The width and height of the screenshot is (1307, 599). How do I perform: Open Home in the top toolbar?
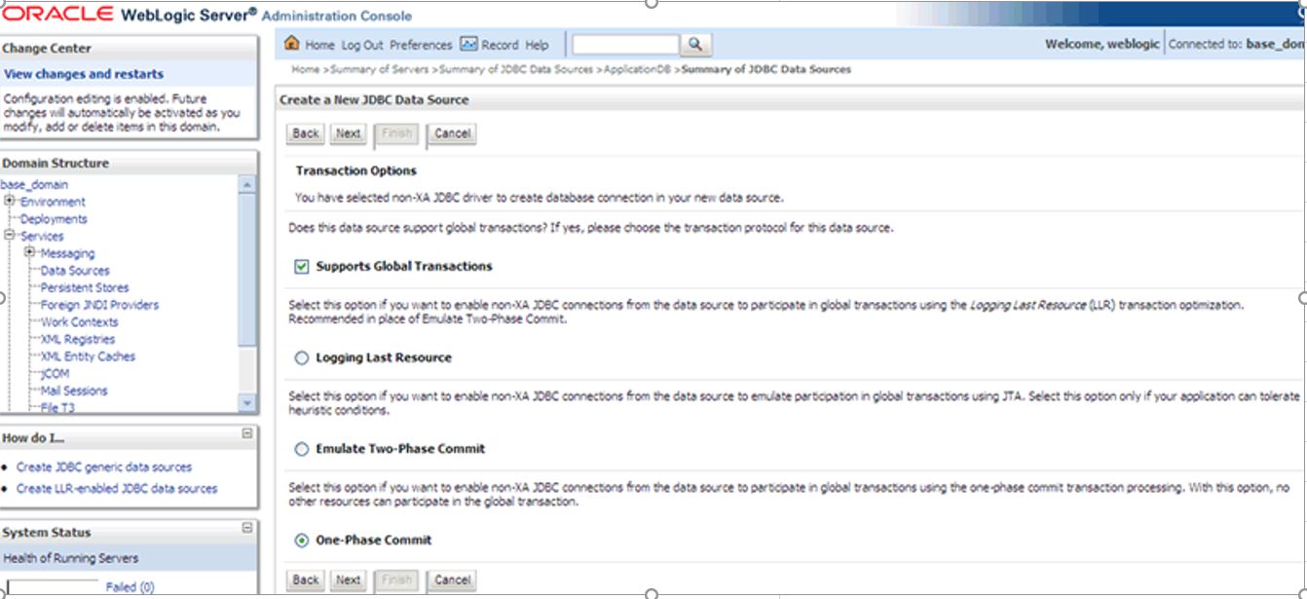tap(319, 45)
